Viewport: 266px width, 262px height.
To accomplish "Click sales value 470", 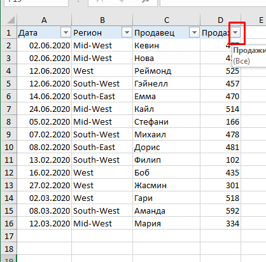I will pos(220,97).
